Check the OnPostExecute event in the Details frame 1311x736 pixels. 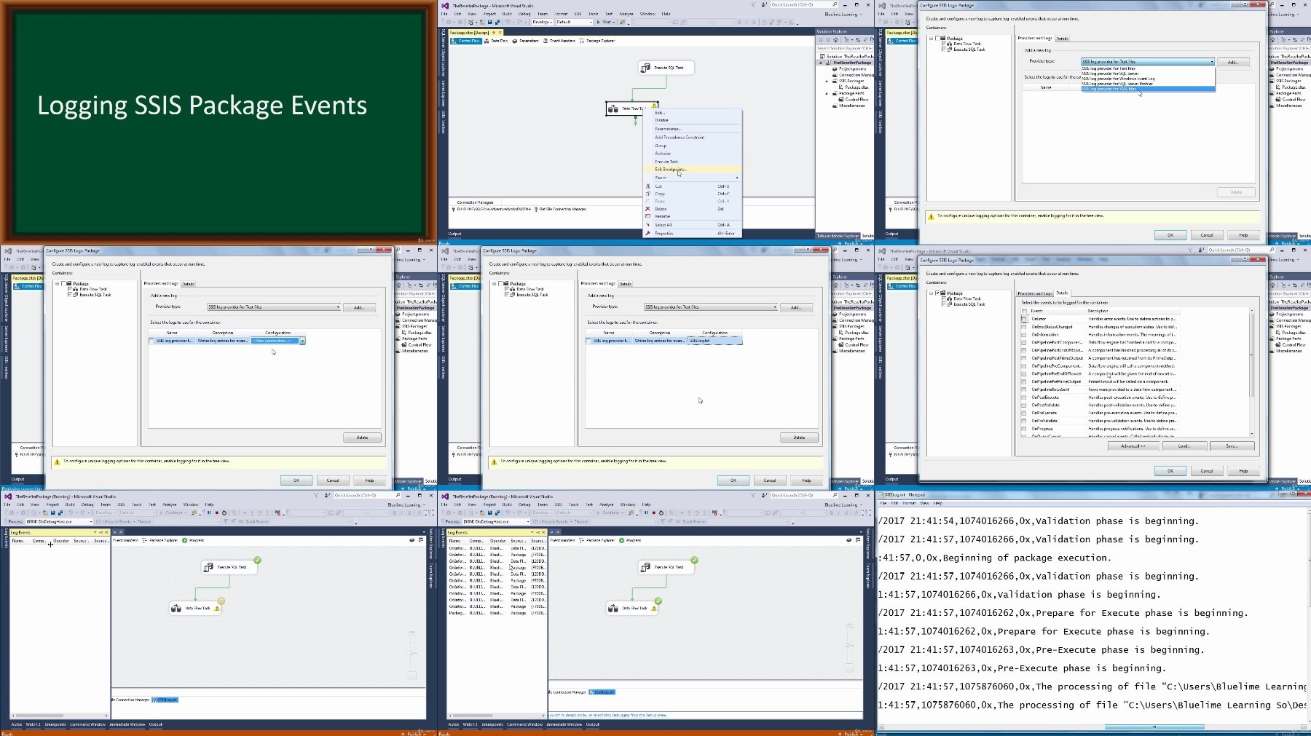(1024, 397)
